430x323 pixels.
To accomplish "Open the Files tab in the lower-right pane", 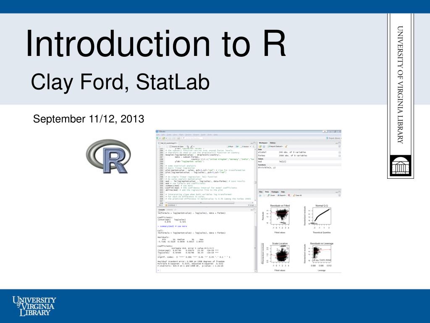I will click(x=260, y=192).
